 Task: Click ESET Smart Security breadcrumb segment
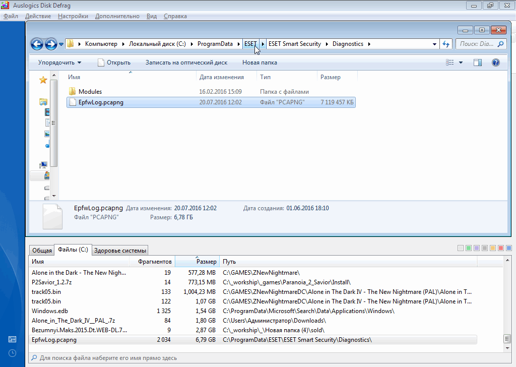coord(294,44)
